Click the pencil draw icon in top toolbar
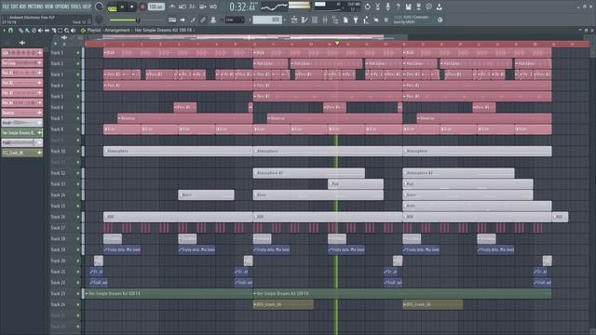 click(x=193, y=20)
